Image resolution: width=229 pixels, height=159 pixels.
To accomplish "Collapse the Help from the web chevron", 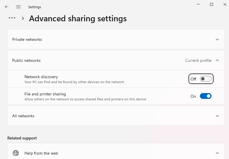I will click(x=217, y=153).
